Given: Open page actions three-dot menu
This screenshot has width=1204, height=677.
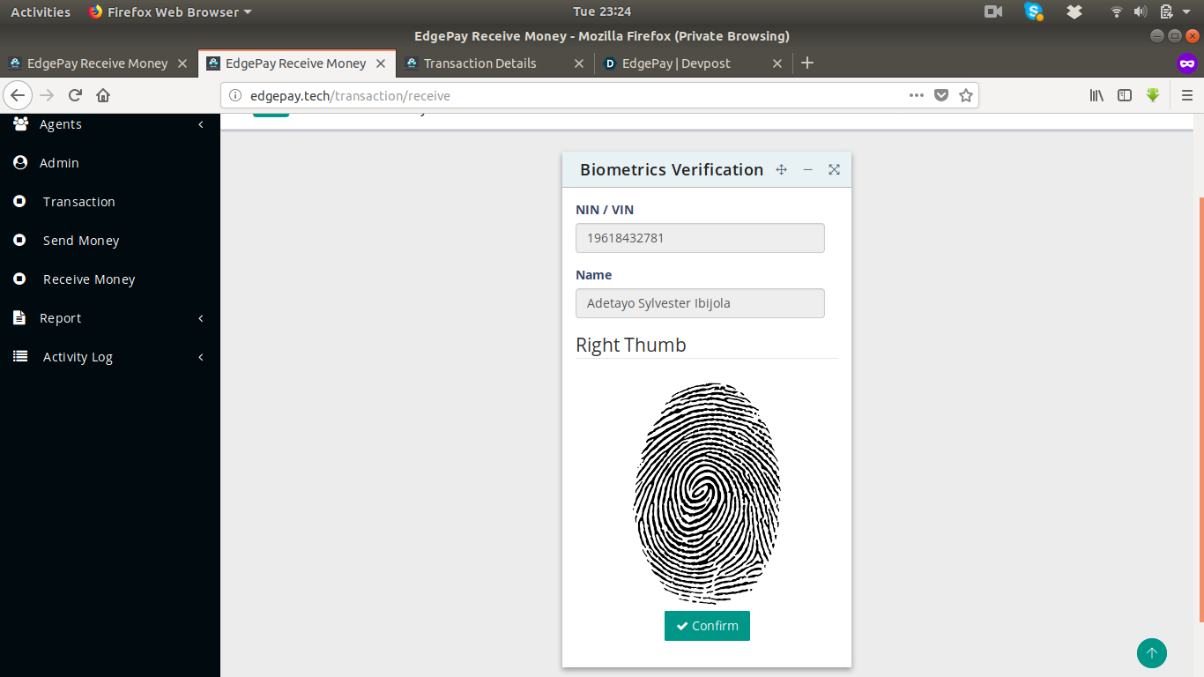Looking at the screenshot, I should coord(917,95).
